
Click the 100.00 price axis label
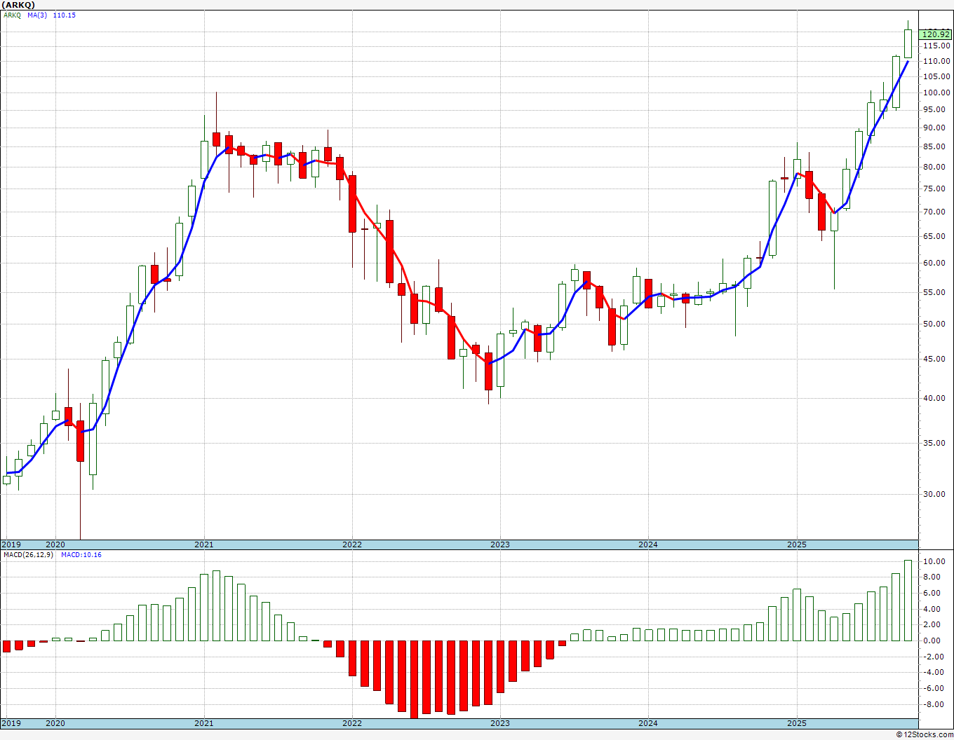936,92
